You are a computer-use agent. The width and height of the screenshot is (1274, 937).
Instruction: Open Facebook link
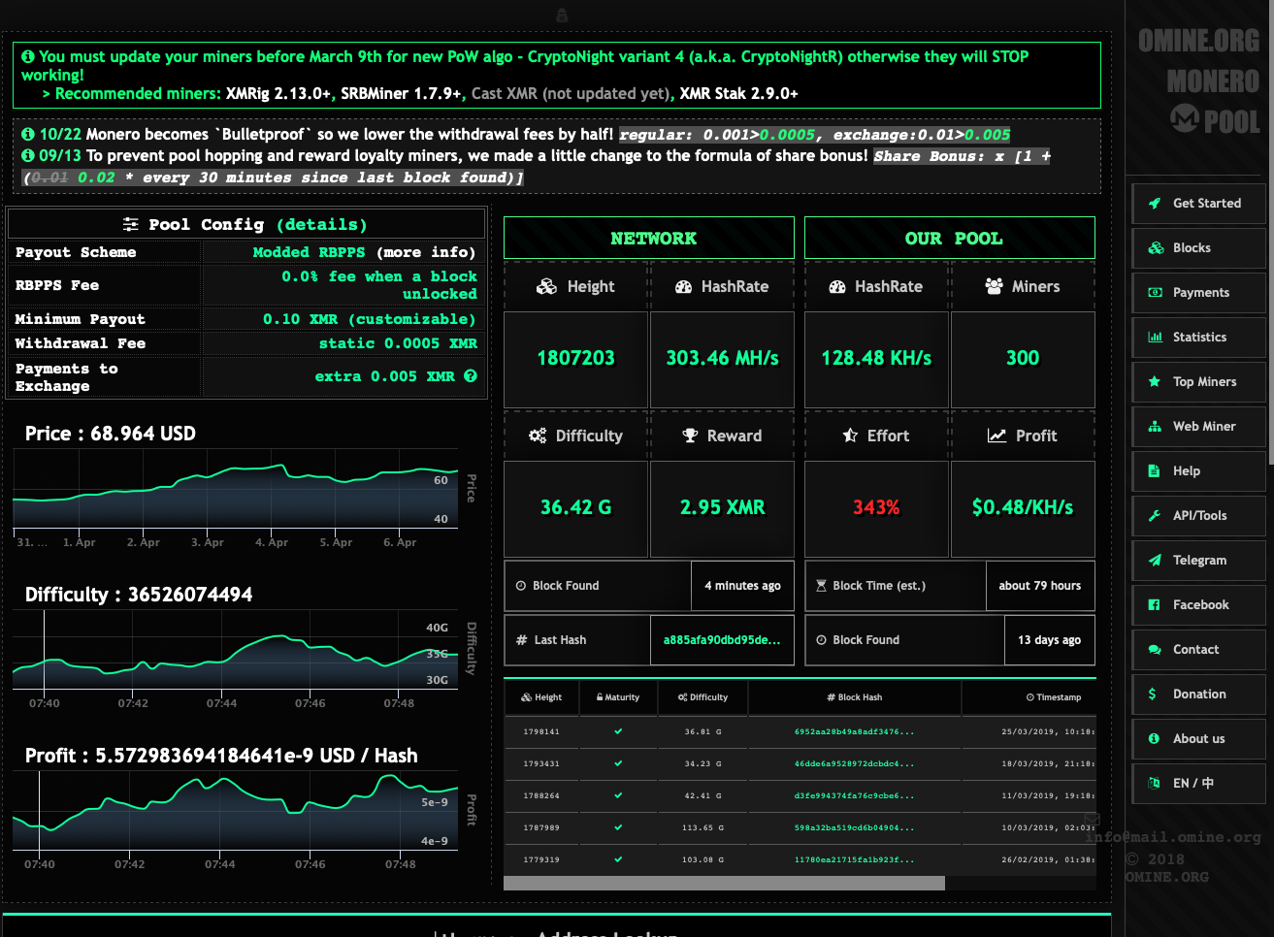click(1198, 605)
